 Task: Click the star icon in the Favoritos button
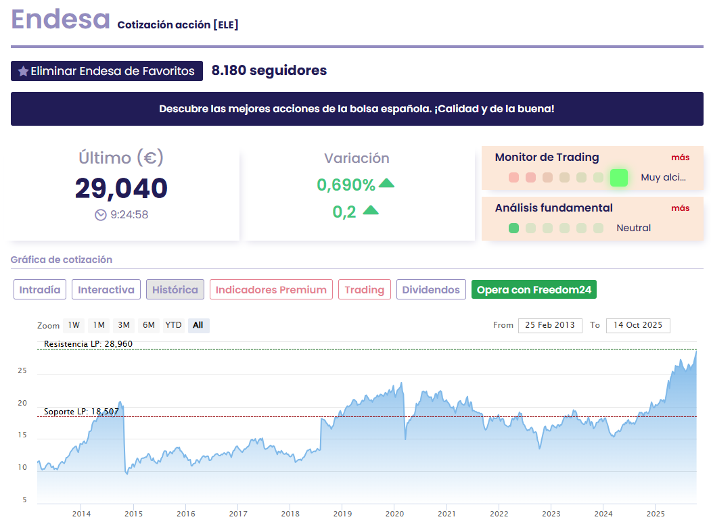[23, 71]
